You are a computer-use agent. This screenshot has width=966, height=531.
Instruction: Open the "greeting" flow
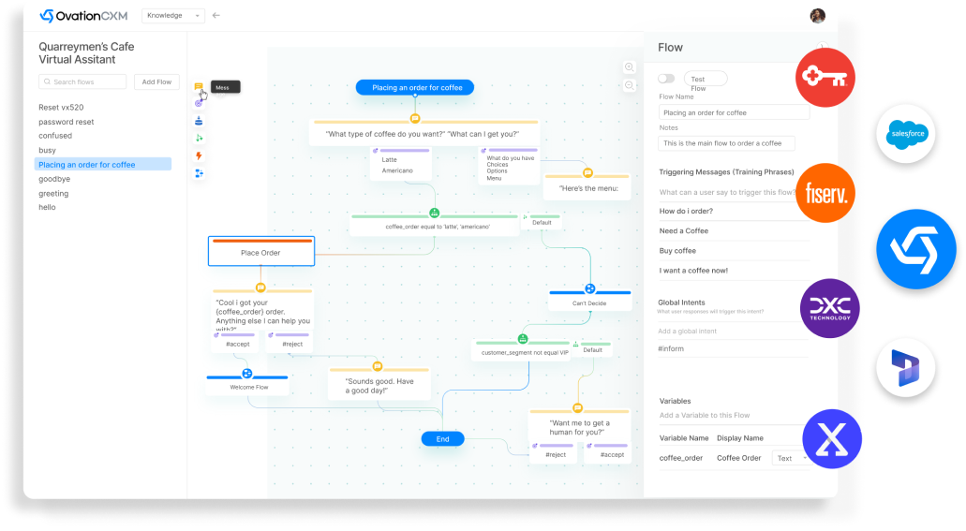53,194
